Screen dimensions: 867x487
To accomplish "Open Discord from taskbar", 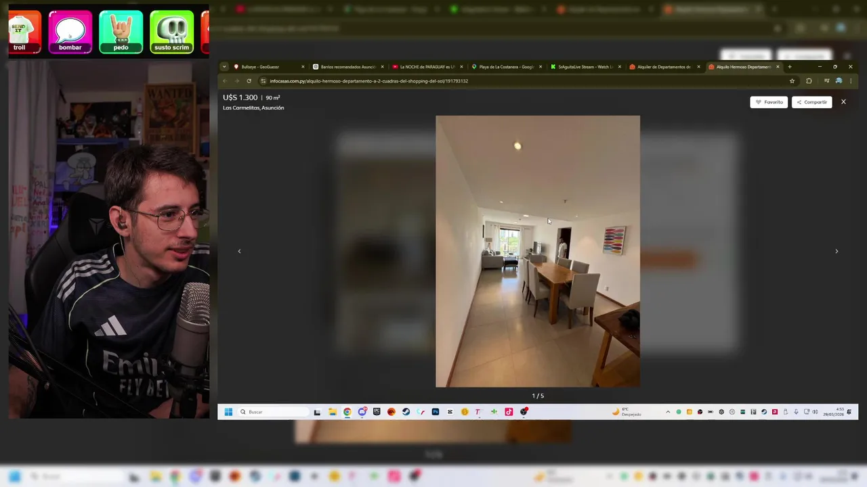I will click(x=362, y=412).
